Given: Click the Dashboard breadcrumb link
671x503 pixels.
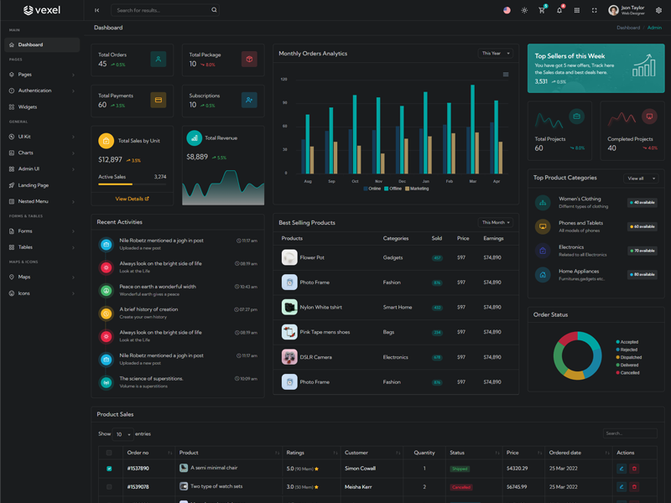Looking at the screenshot, I should 627,28.
